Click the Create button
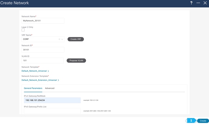 pyautogui.click(x=203, y=121)
